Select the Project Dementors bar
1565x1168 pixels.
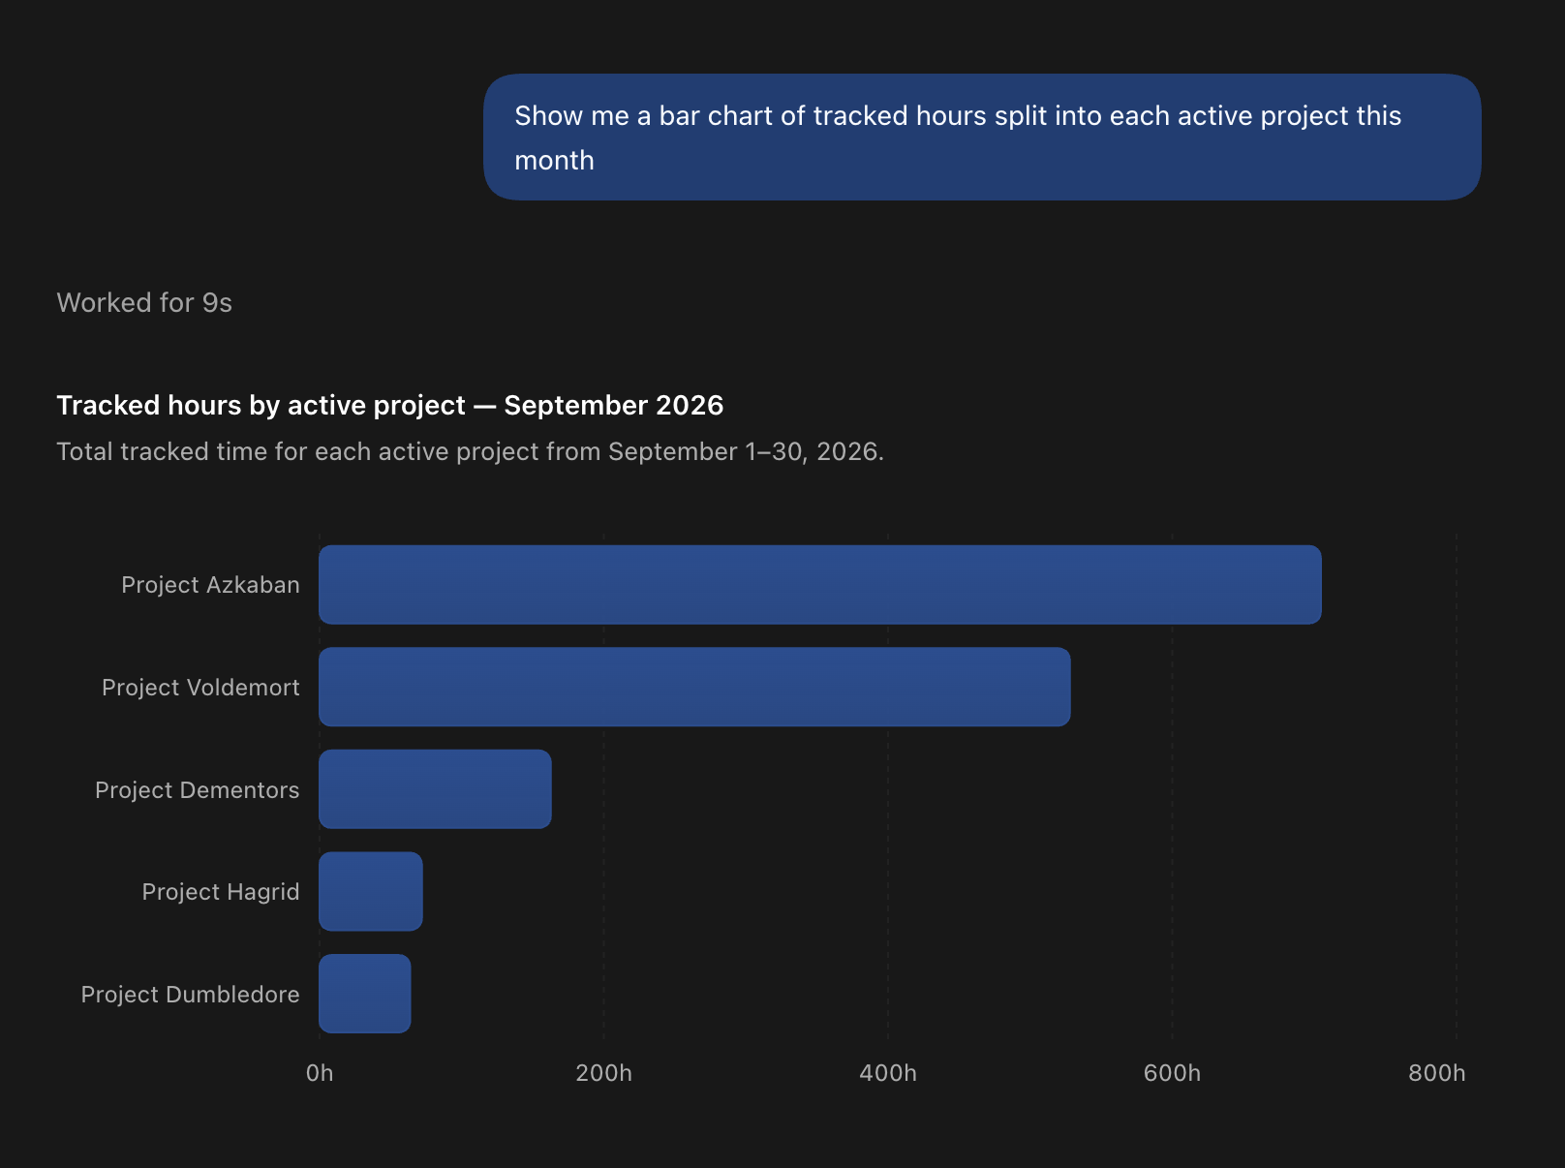click(x=435, y=789)
